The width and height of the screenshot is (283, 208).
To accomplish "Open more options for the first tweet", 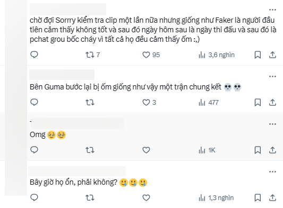I will tap(272, 10).
